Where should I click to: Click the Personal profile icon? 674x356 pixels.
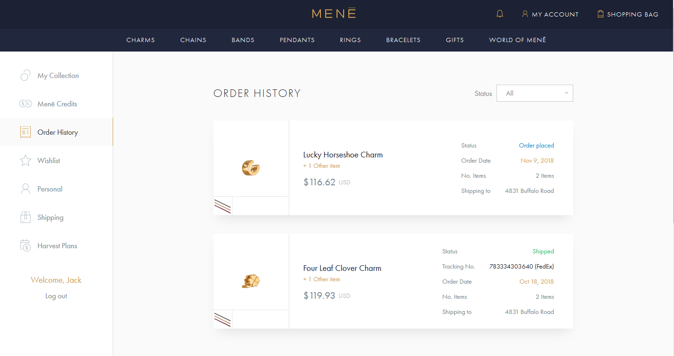pyautogui.click(x=26, y=189)
